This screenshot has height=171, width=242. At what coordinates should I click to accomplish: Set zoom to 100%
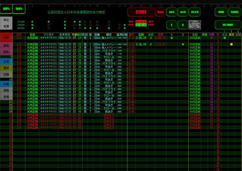6,8
